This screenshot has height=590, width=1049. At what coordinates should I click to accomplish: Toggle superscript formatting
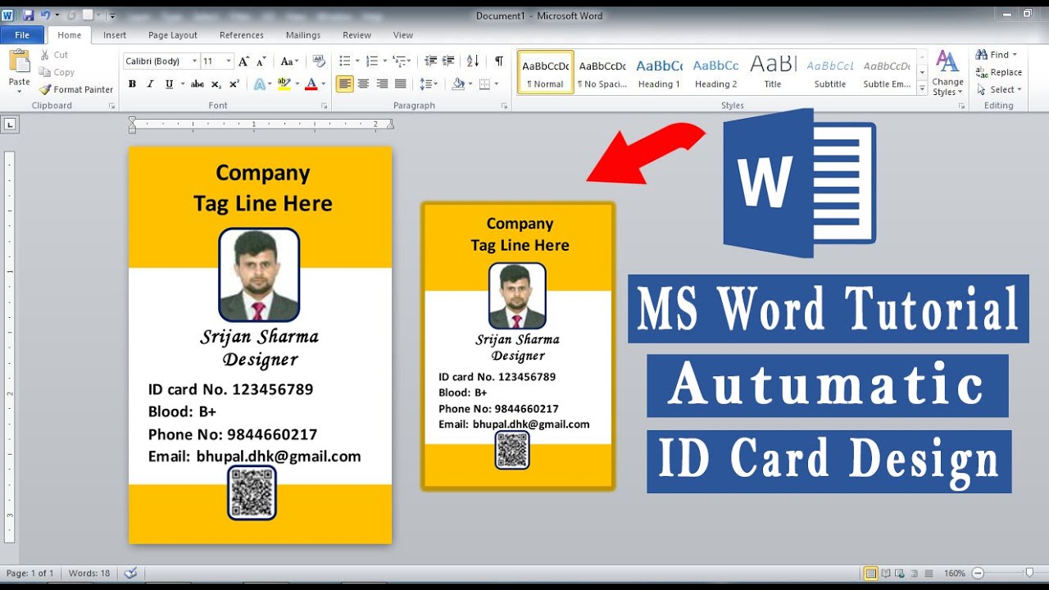click(234, 84)
